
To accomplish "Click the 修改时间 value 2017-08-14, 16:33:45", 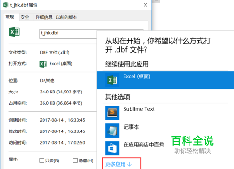I will 62,131.
